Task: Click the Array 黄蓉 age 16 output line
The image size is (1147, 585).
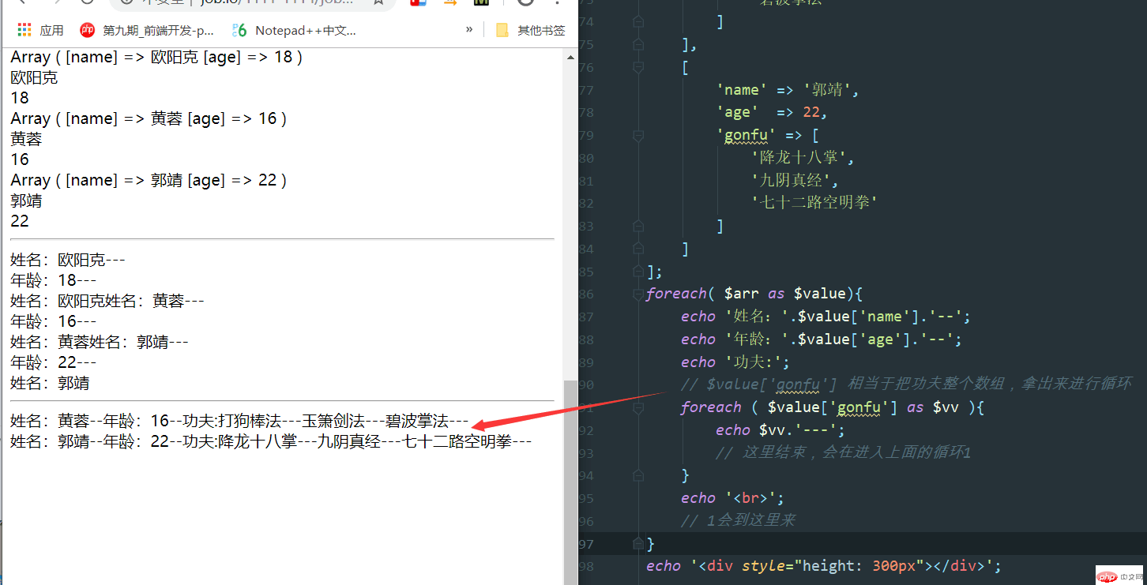Action: 149,118
